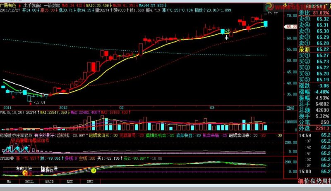Click the 卖③ 65.30 ask row
Image resolution: width=331 pixels, height=191 pixels.
314,31
